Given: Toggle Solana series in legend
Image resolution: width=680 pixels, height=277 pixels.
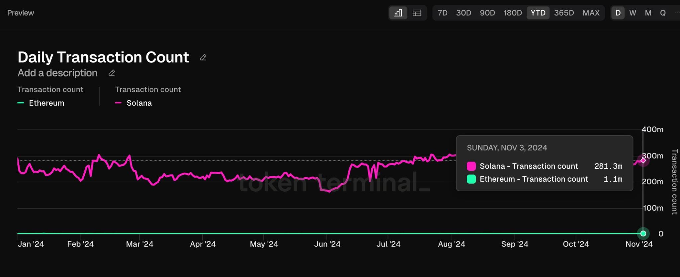Looking at the screenshot, I should click(133, 103).
